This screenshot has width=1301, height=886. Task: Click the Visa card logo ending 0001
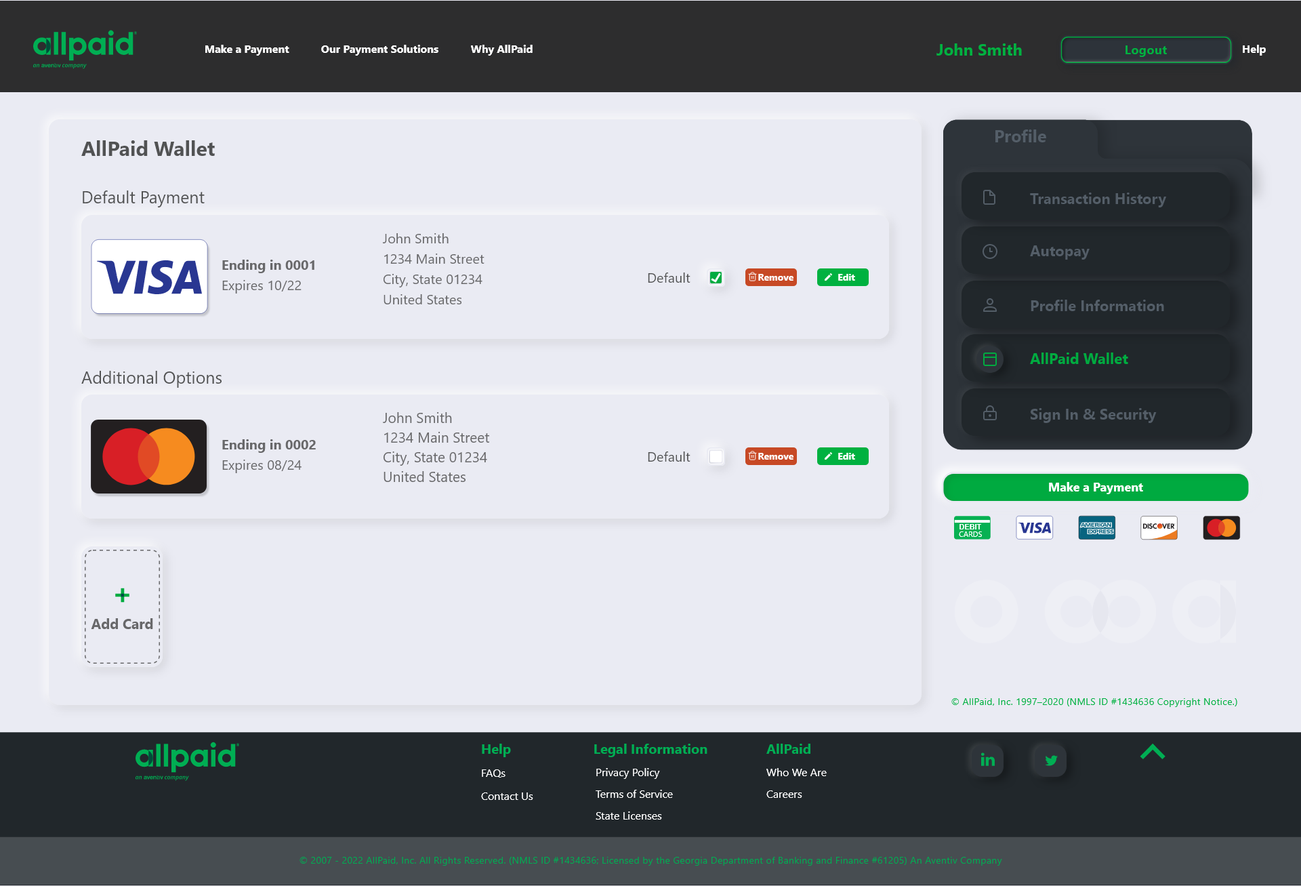(x=149, y=277)
